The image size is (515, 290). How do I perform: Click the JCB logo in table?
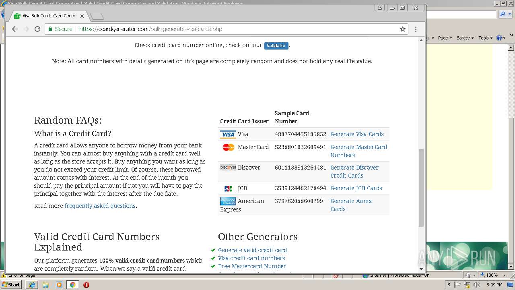pyautogui.click(x=228, y=188)
